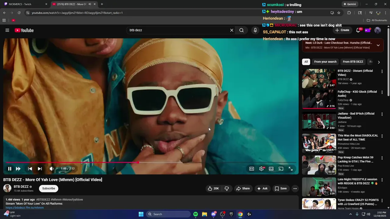Skip to the next video in player
Image resolution: width=390 pixels, height=219 pixels.
[x=40, y=169]
